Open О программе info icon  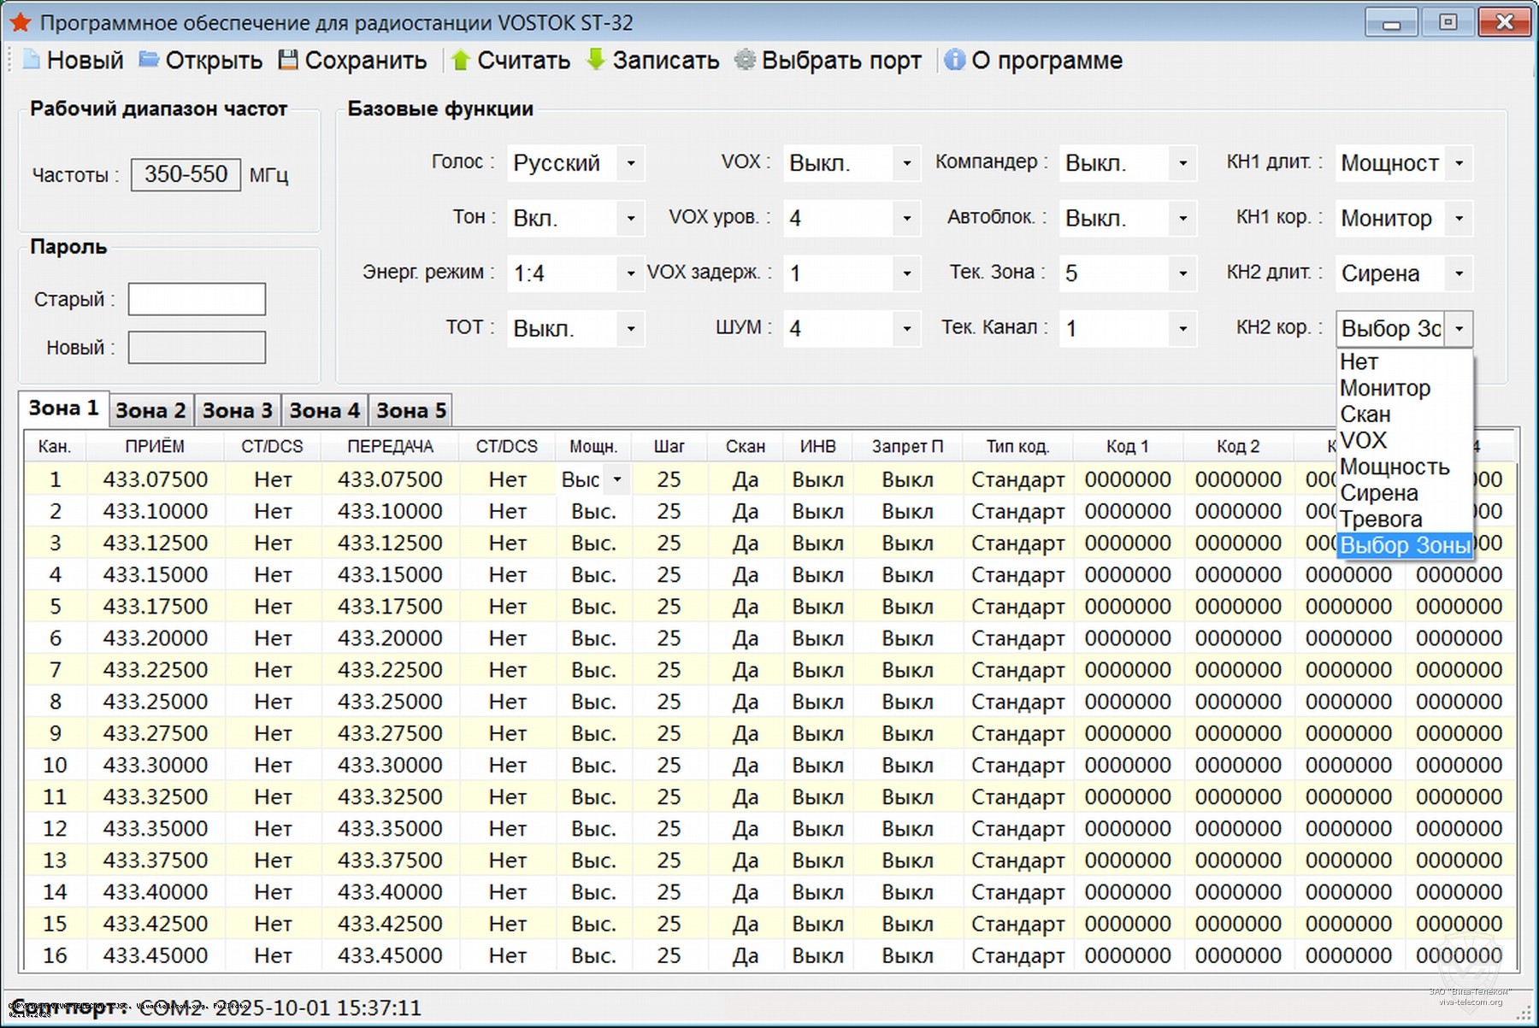pos(954,60)
